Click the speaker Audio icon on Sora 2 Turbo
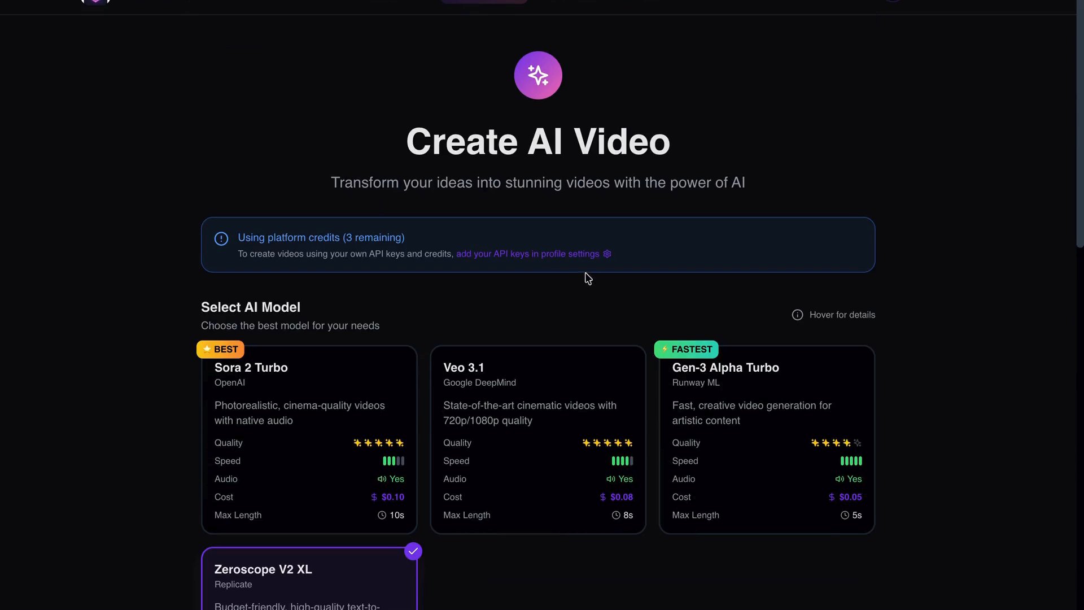Viewport: 1084px width, 610px height. pyautogui.click(x=382, y=479)
